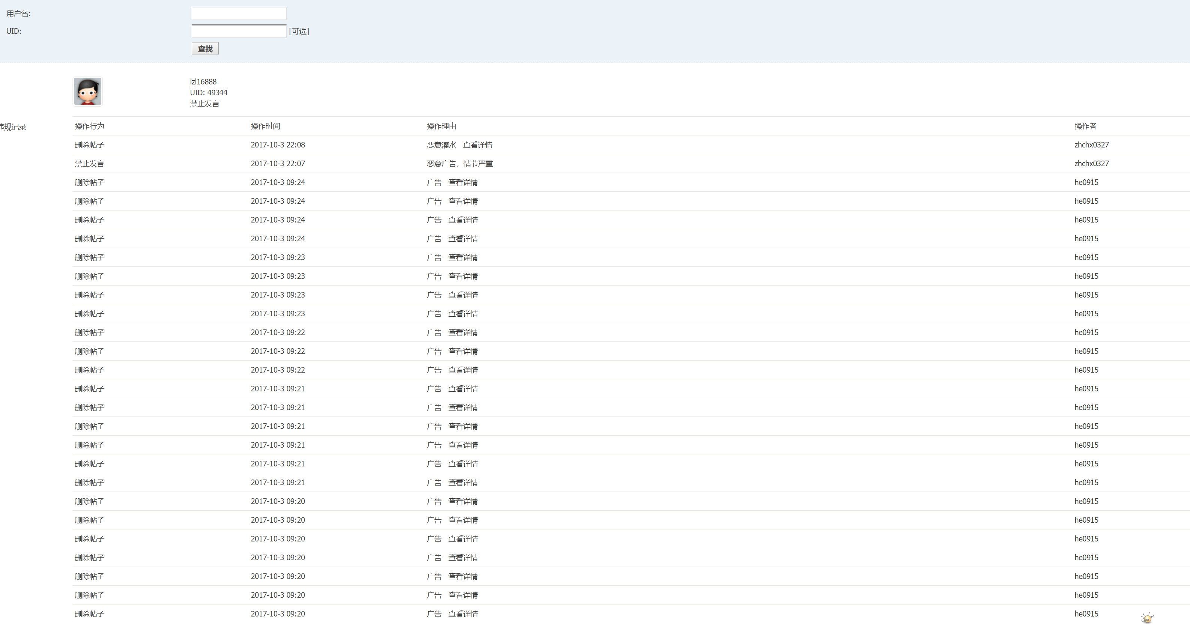Open 查看详情 for the 22:08 恶意灌水 record
This screenshot has height=627, width=1190.
(x=478, y=145)
